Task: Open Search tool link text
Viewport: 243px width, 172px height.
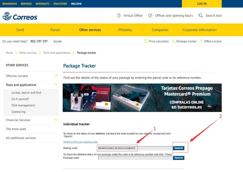Action: [x=214, y=15]
